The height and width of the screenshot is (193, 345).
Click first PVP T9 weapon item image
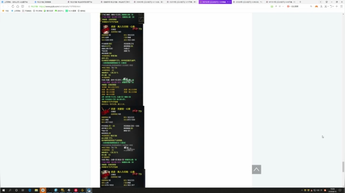point(105,30)
